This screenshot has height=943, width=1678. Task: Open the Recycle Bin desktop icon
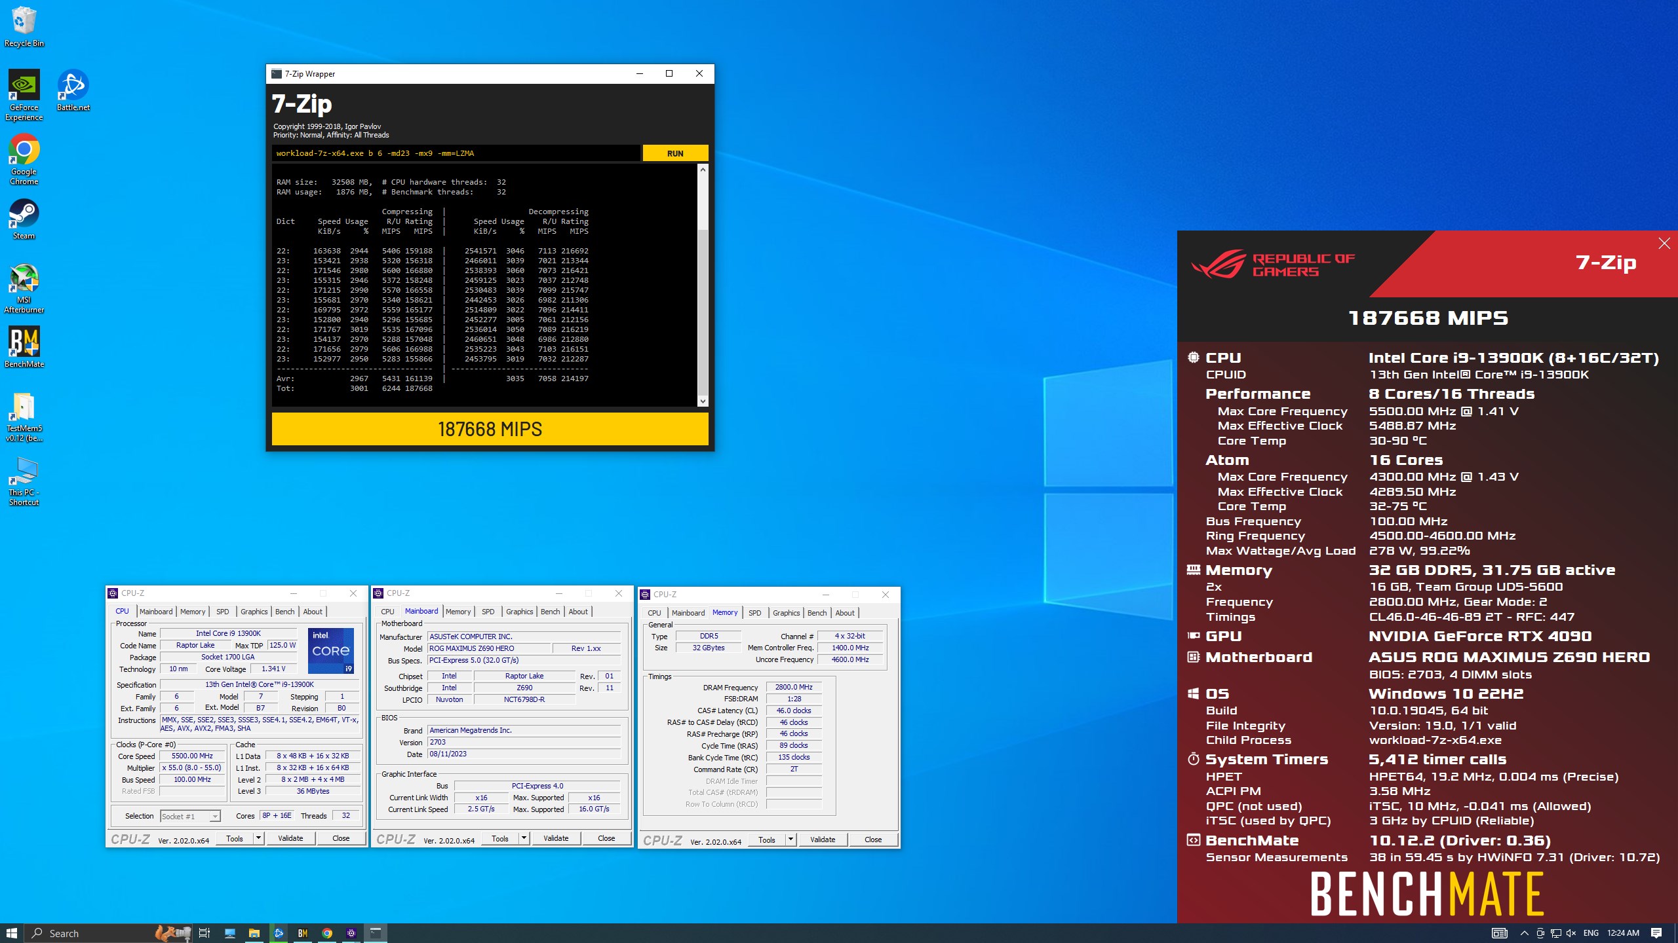[x=24, y=26]
